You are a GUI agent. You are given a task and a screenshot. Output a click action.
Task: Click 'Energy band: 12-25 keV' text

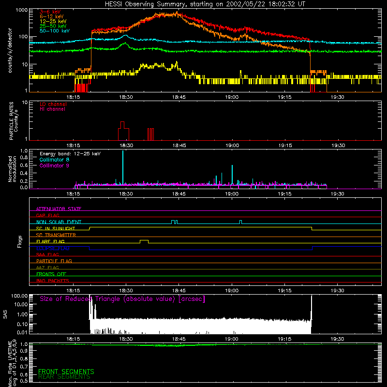click(70, 154)
